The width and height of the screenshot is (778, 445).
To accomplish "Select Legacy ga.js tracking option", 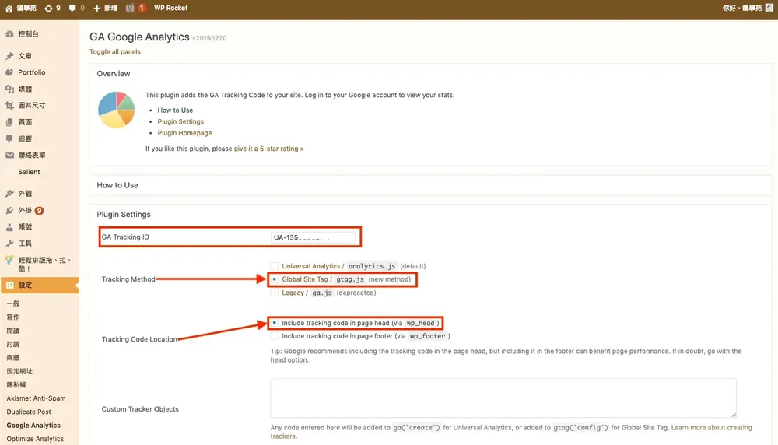I will click(275, 293).
